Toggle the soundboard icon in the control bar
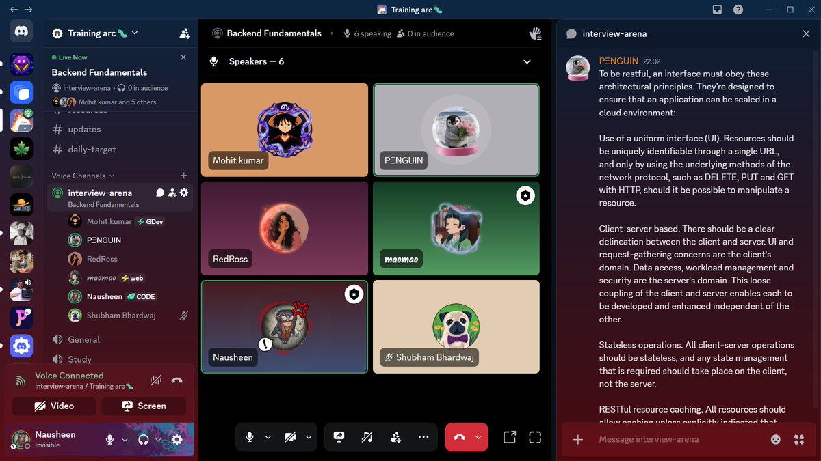The height and width of the screenshot is (461, 821). 367,437
